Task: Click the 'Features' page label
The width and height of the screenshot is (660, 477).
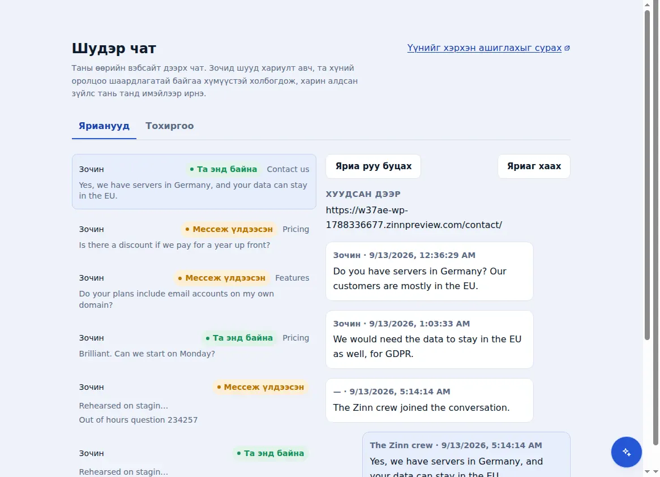Action: tap(292, 278)
